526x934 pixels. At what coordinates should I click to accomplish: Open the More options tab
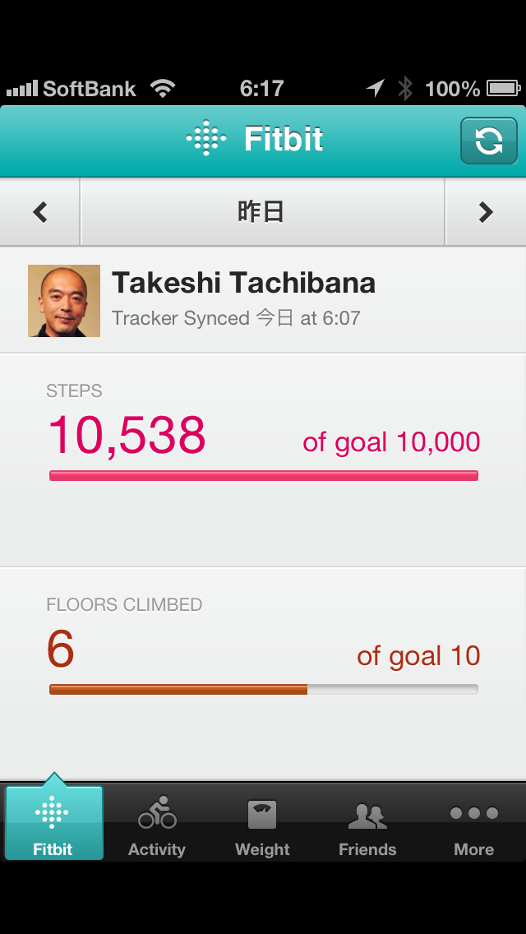coord(474,822)
